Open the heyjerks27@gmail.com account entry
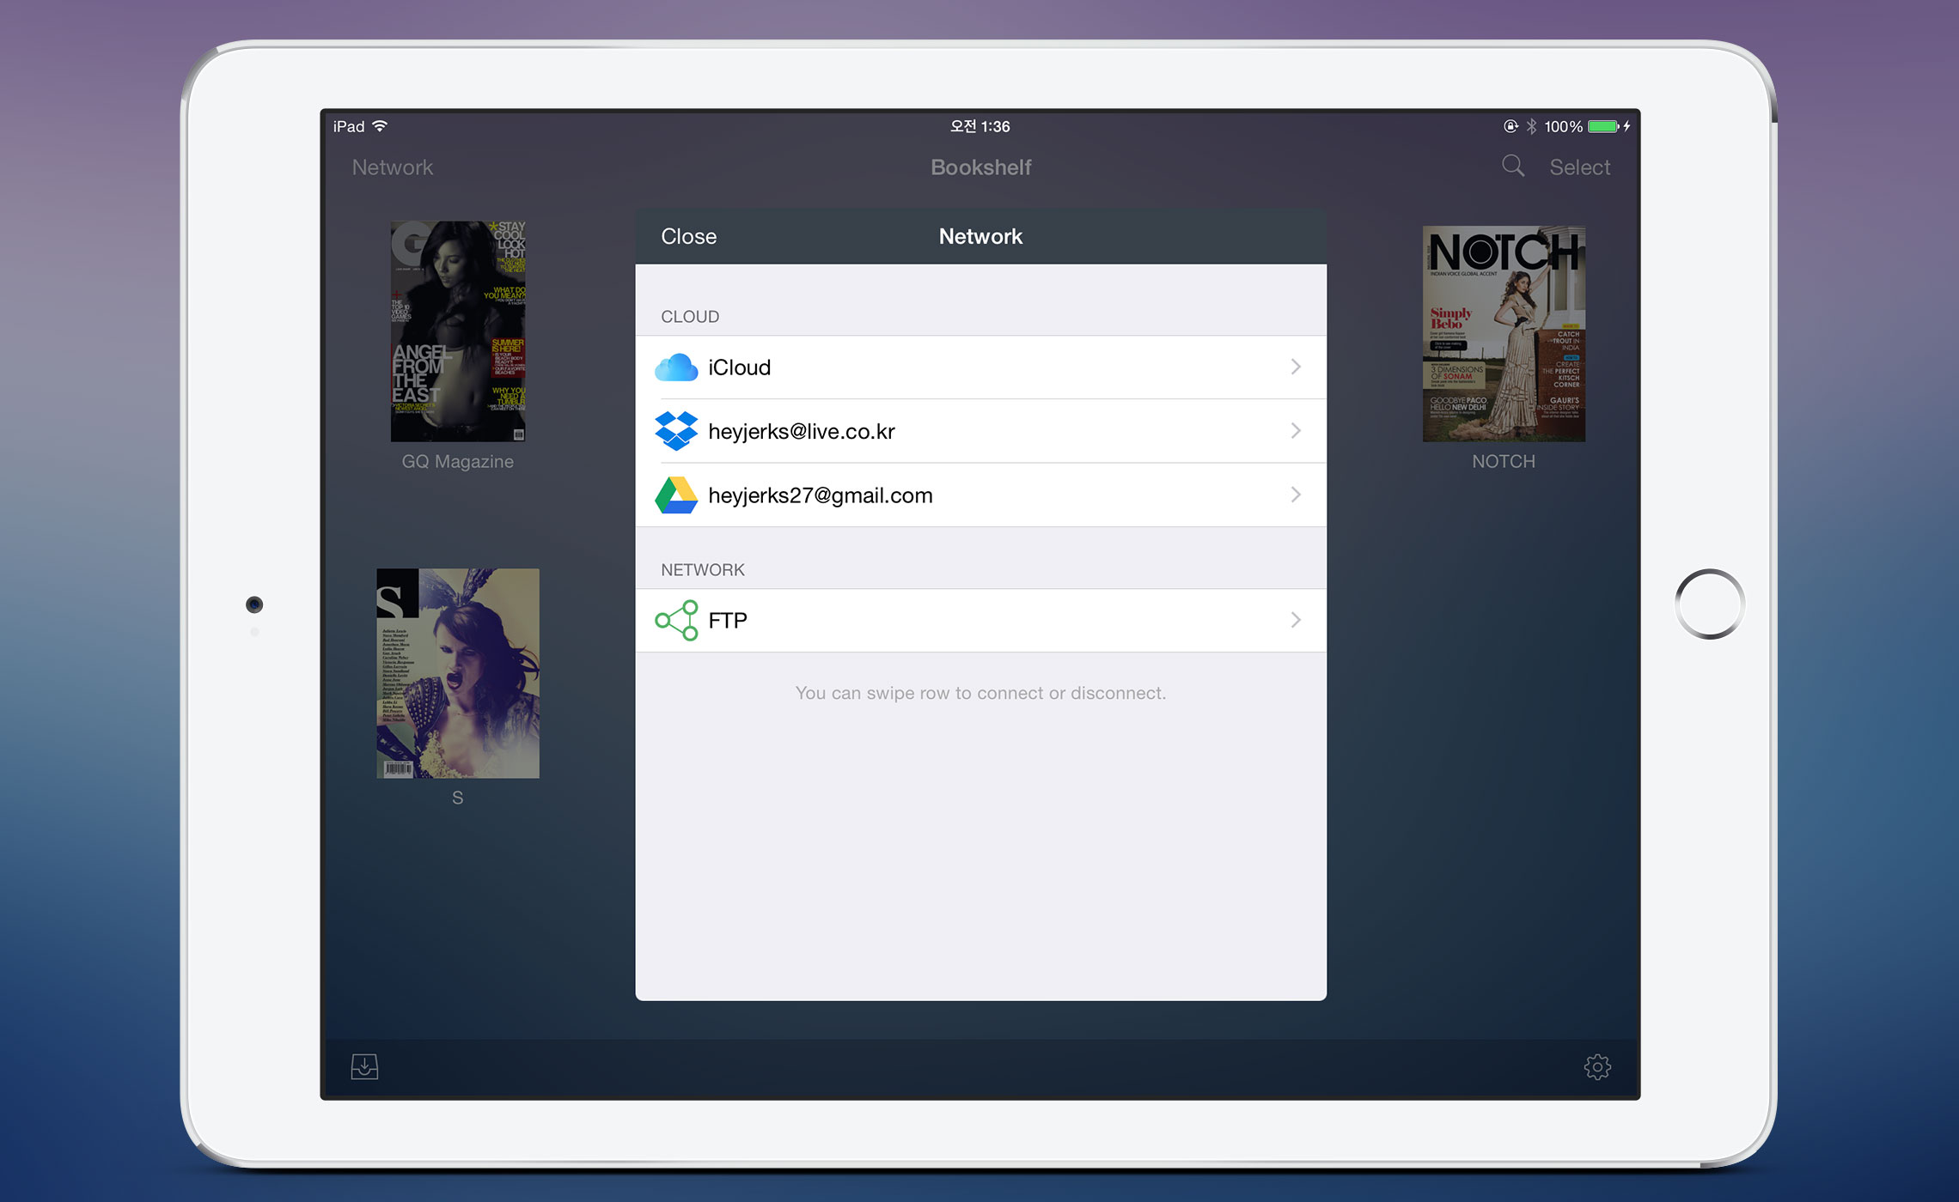This screenshot has width=1959, height=1202. click(820, 495)
